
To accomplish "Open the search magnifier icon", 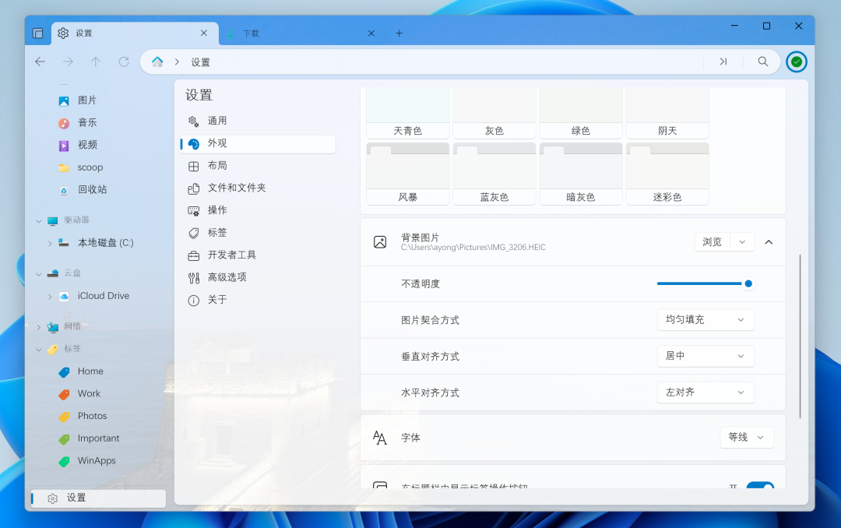I will coord(762,62).
